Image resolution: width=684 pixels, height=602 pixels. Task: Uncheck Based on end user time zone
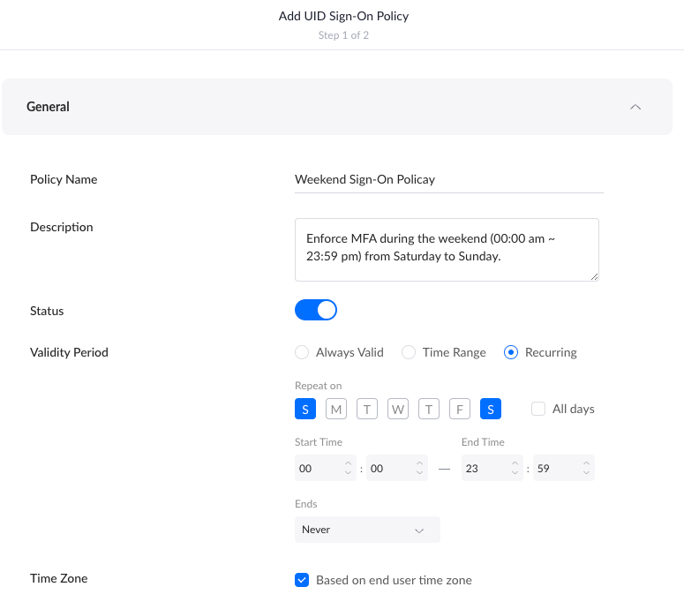[302, 580]
